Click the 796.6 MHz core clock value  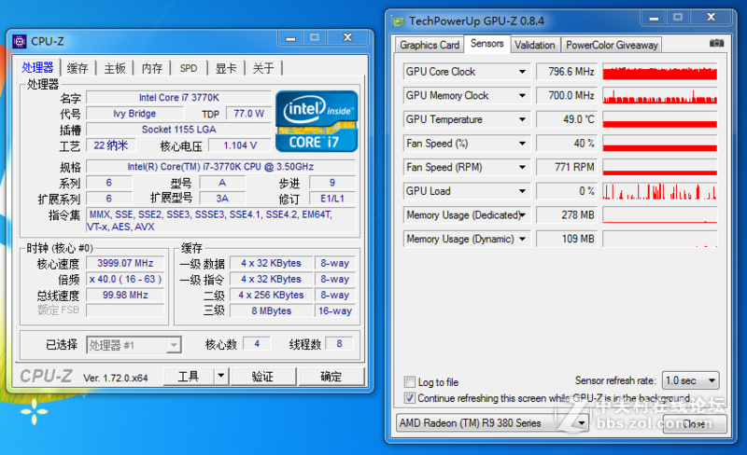pos(566,72)
